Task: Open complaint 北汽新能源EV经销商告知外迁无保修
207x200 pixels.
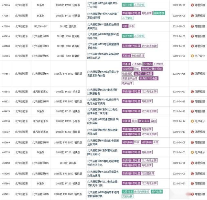Action: pos(102,5)
